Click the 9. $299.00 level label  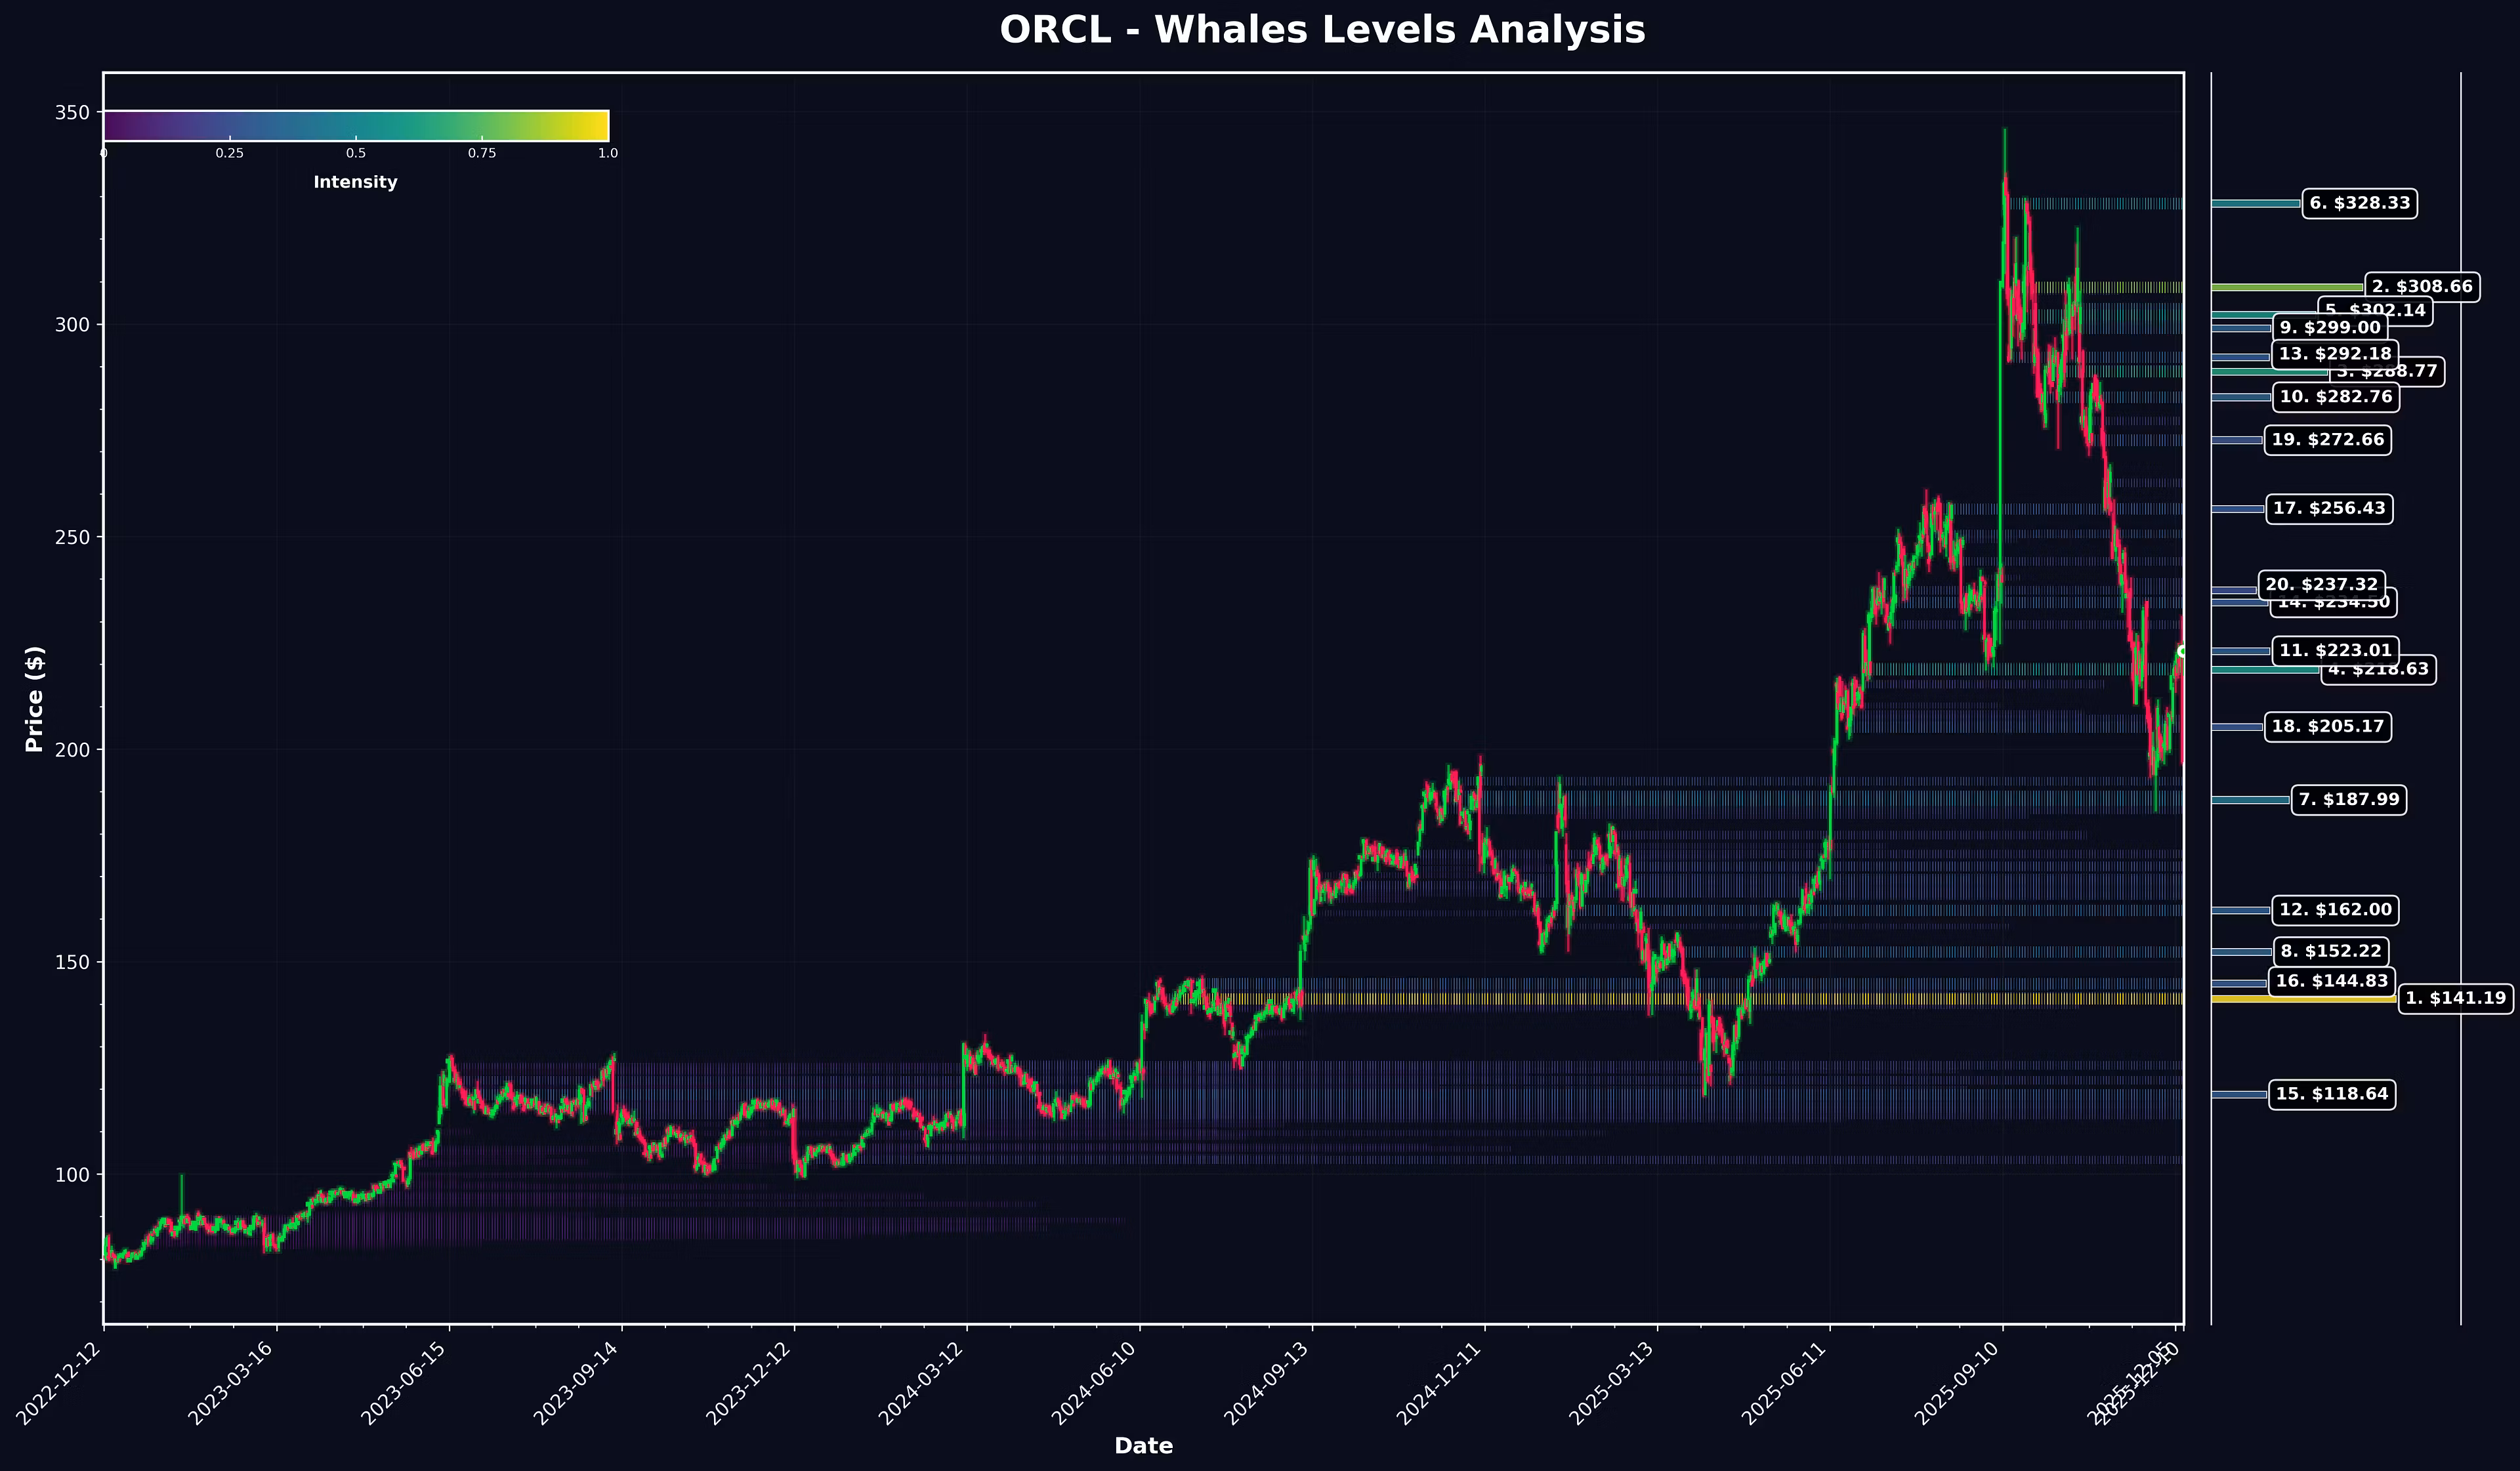tap(2329, 328)
